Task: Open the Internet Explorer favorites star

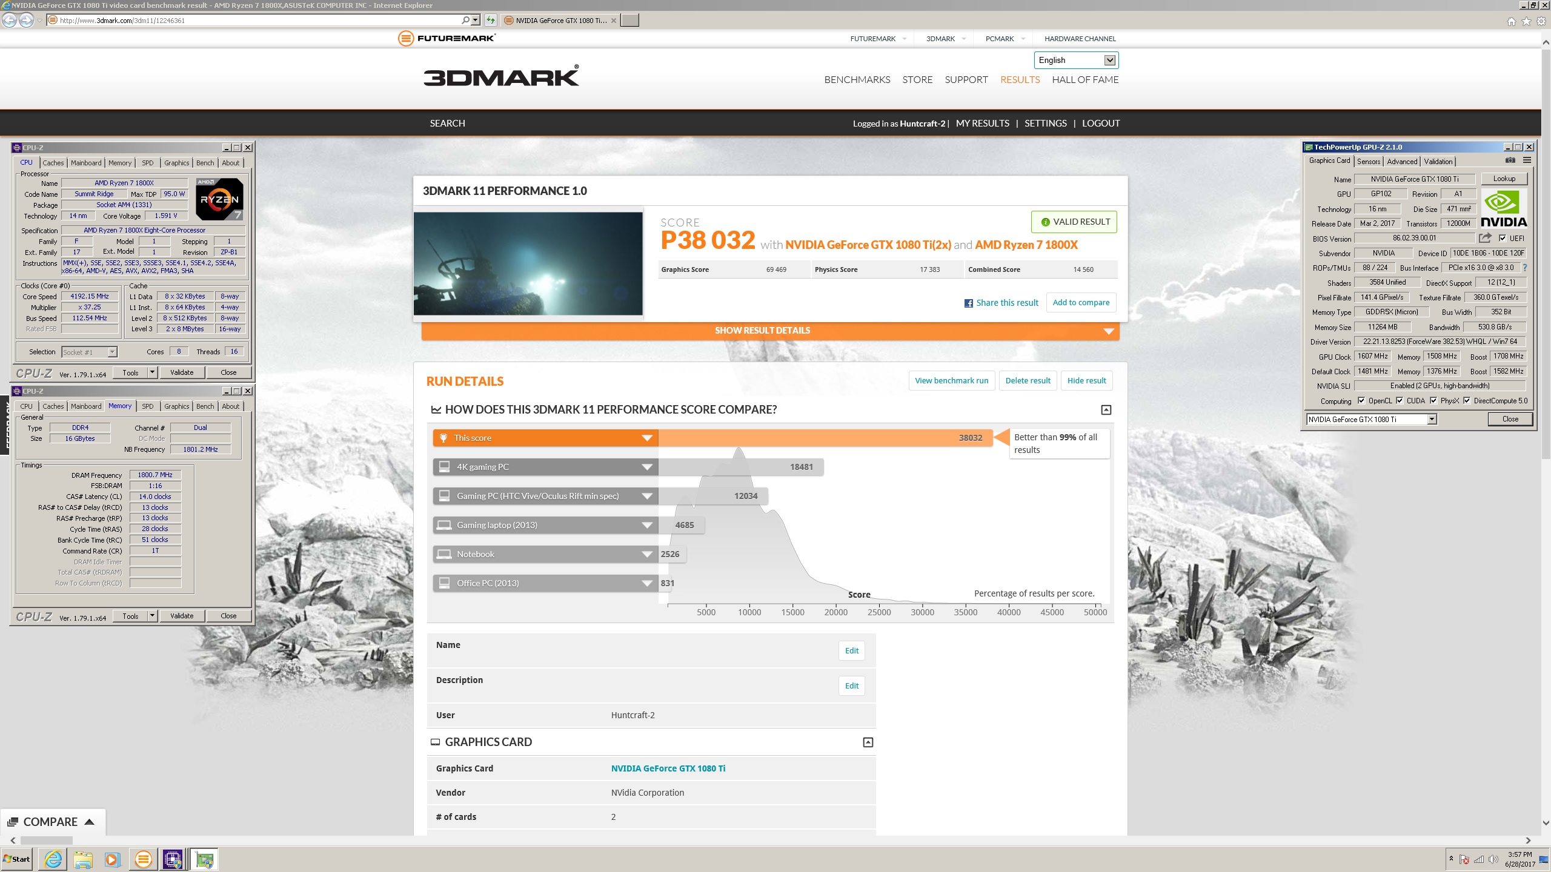Action: [1526, 21]
